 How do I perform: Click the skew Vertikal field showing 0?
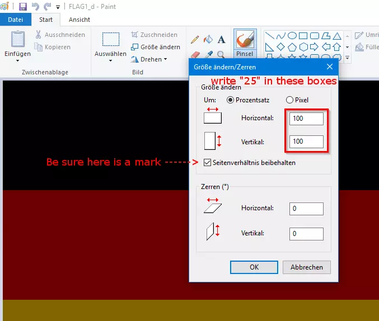pos(306,234)
